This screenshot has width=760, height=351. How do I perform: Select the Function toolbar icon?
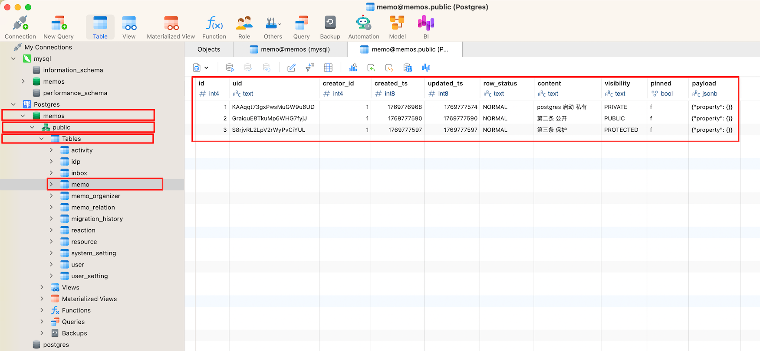[x=214, y=27]
